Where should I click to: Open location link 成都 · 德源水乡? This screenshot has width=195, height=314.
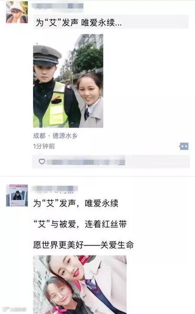point(55,136)
